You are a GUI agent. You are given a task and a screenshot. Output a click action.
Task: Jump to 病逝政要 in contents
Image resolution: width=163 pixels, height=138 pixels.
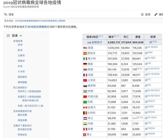click(x=22, y=120)
